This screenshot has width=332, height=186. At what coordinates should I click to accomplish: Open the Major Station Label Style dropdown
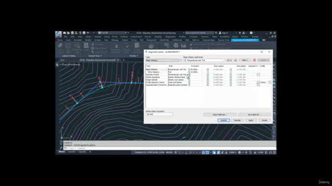click(204, 60)
